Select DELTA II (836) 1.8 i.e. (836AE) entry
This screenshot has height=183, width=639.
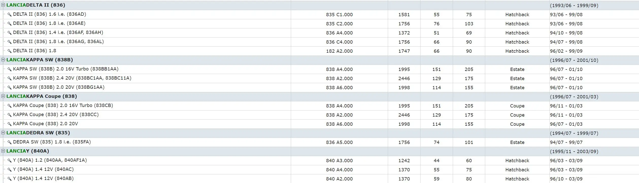(49, 23)
